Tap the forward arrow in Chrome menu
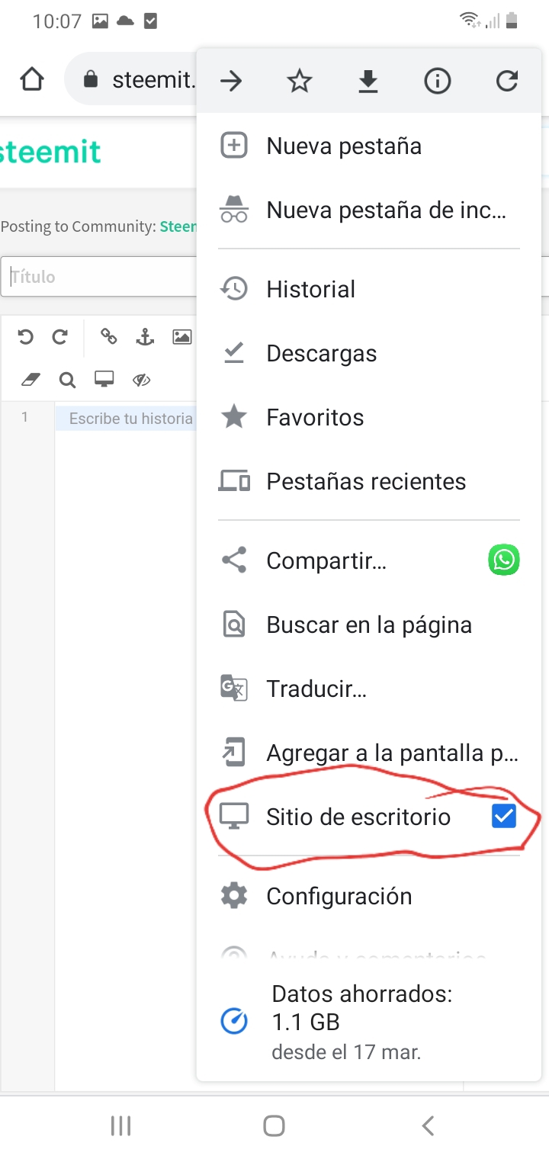 [x=230, y=81]
